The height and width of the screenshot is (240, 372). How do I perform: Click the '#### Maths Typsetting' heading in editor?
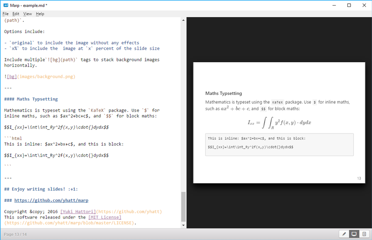(31, 99)
